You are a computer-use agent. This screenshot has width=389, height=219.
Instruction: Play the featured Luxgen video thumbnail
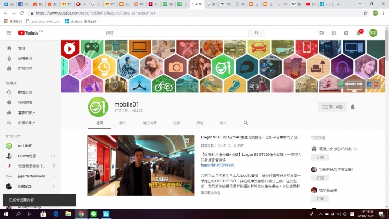141,165
